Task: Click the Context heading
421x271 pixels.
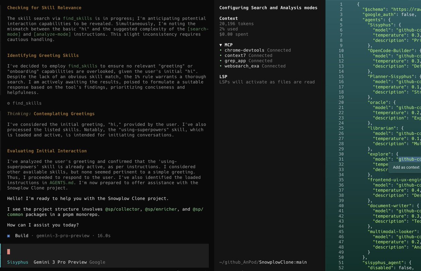Action: 228,18
